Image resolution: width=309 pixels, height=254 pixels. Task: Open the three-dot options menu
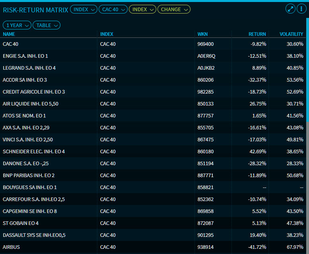301,9
